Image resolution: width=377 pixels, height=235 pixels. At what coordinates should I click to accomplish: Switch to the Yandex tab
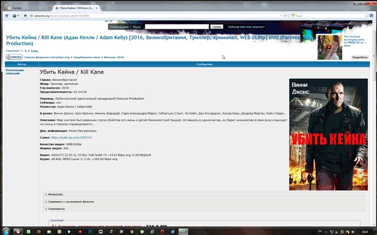[29, 8]
